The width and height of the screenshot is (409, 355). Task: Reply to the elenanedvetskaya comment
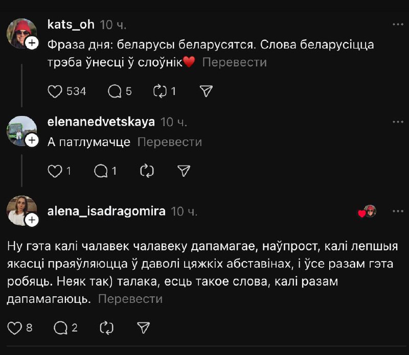click(x=101, y=171)
